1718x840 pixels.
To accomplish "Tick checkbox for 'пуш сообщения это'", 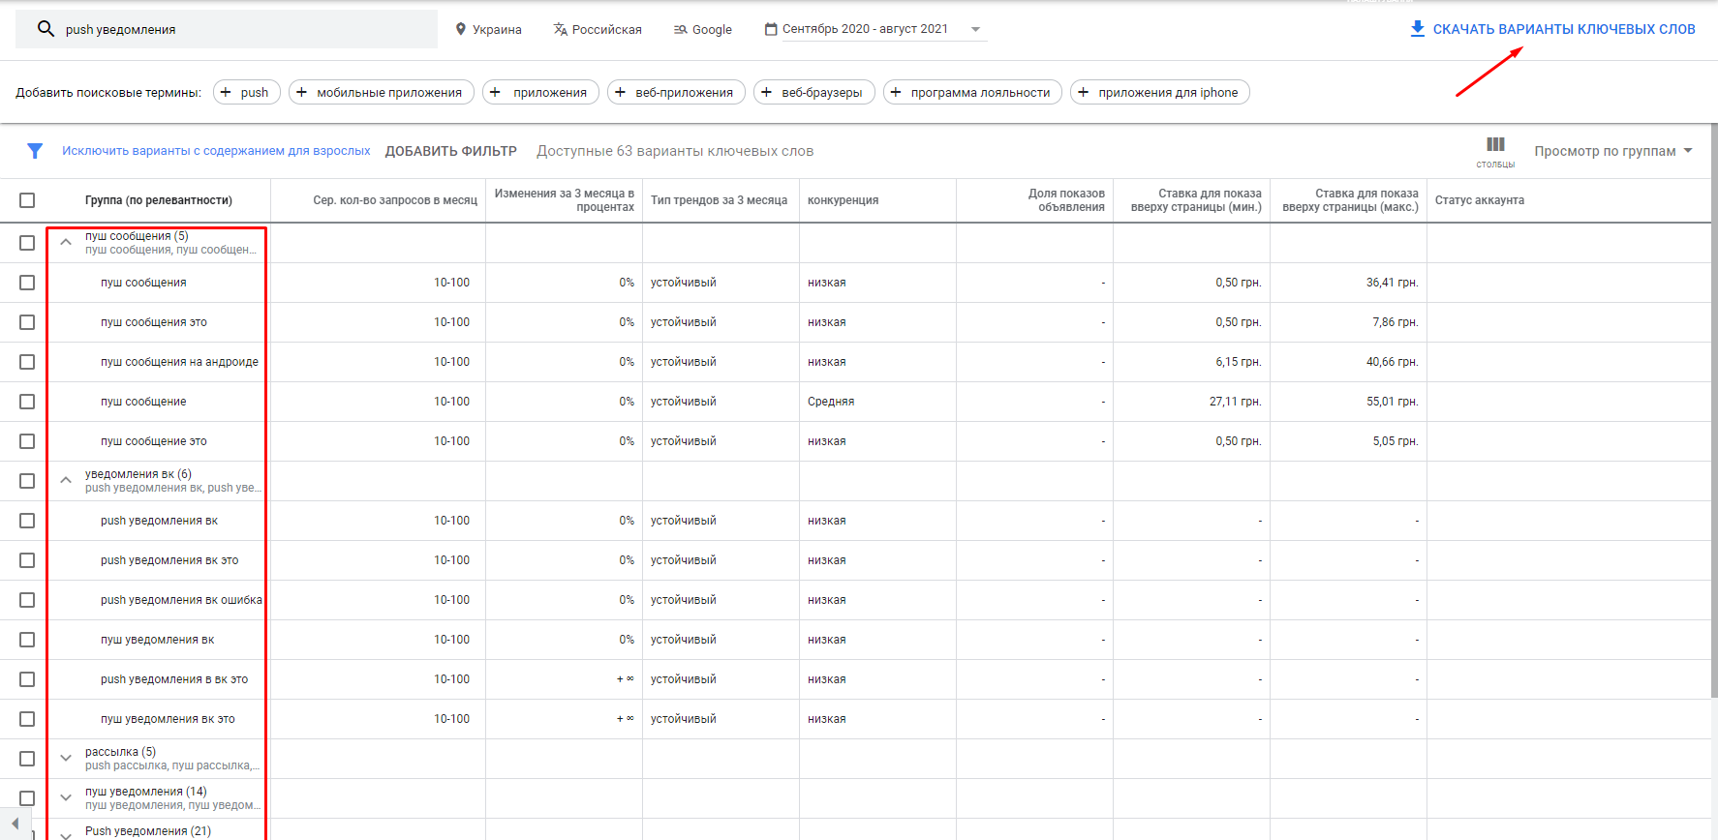I will click(27, 322).
